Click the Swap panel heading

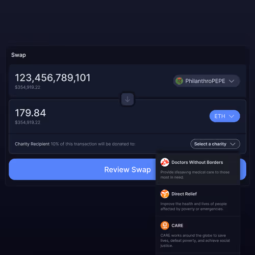[18, 55]
